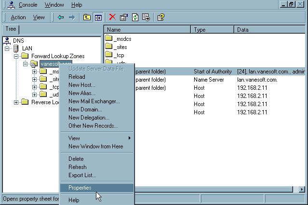
Task: Open the View menu in toolbar
Action: pos(39,17)
